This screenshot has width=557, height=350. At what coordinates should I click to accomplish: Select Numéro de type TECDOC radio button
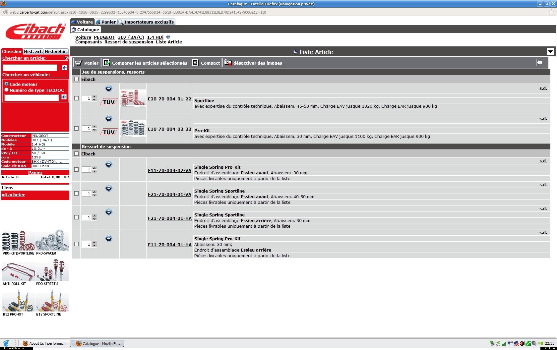coord(6,90)
